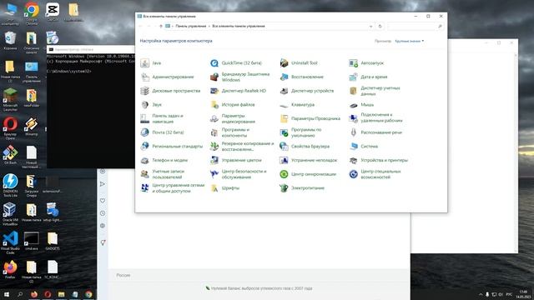534x300 pixels.
Task: Open Центр безопасности и обслуживания
Action: click(238, 174)
